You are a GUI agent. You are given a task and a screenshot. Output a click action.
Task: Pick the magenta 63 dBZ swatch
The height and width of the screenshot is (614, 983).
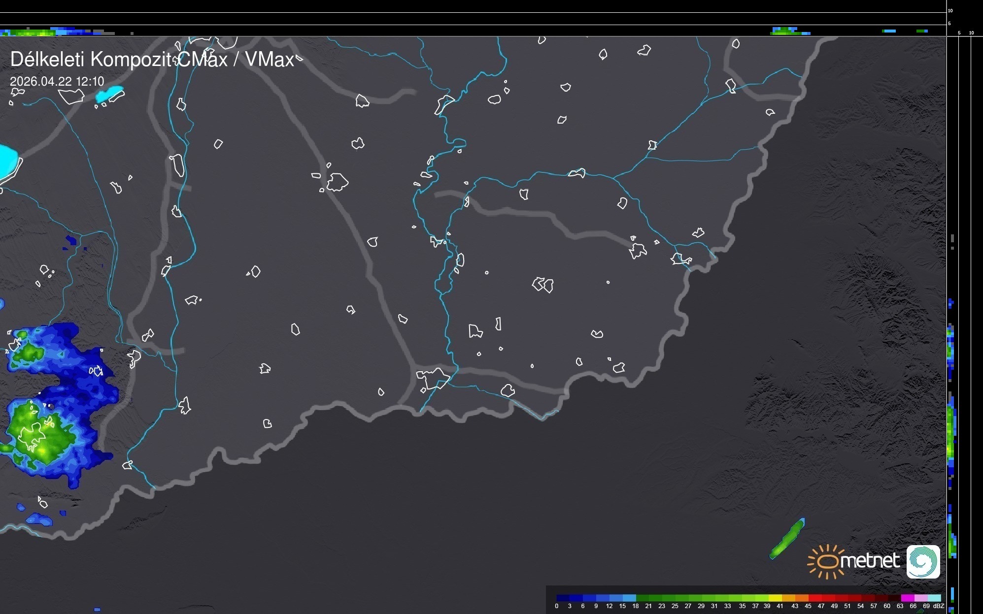pyautogui.click(x=908, y=598)
